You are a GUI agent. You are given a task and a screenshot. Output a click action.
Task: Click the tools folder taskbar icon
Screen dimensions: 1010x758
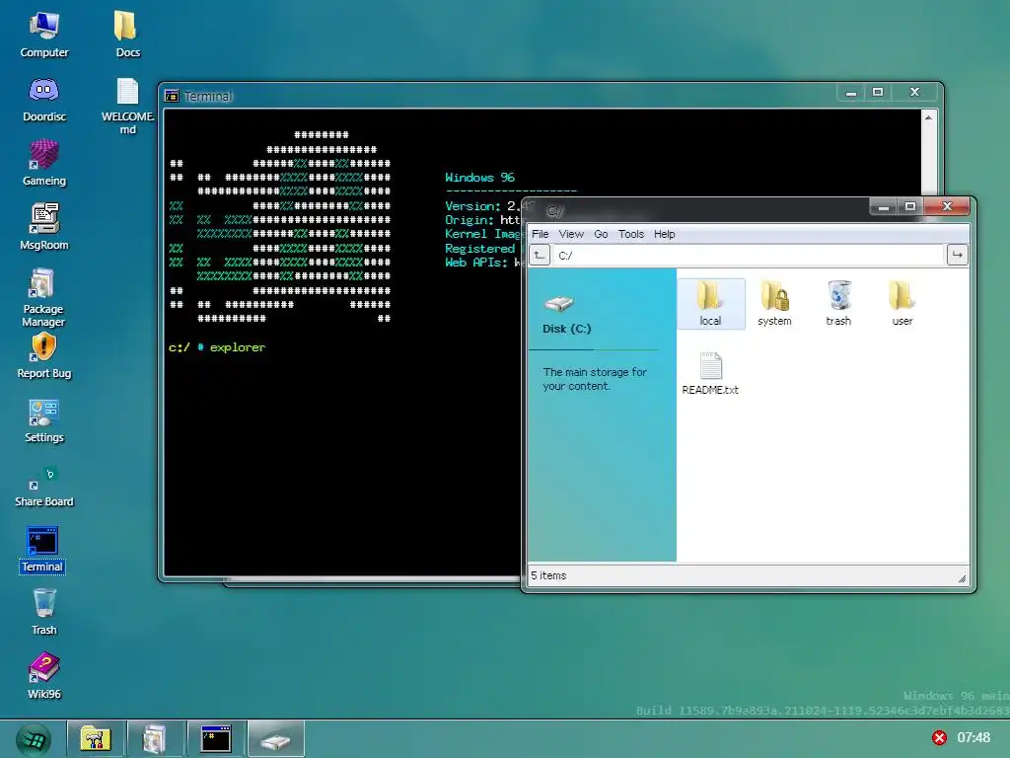(x=96, y=738)
